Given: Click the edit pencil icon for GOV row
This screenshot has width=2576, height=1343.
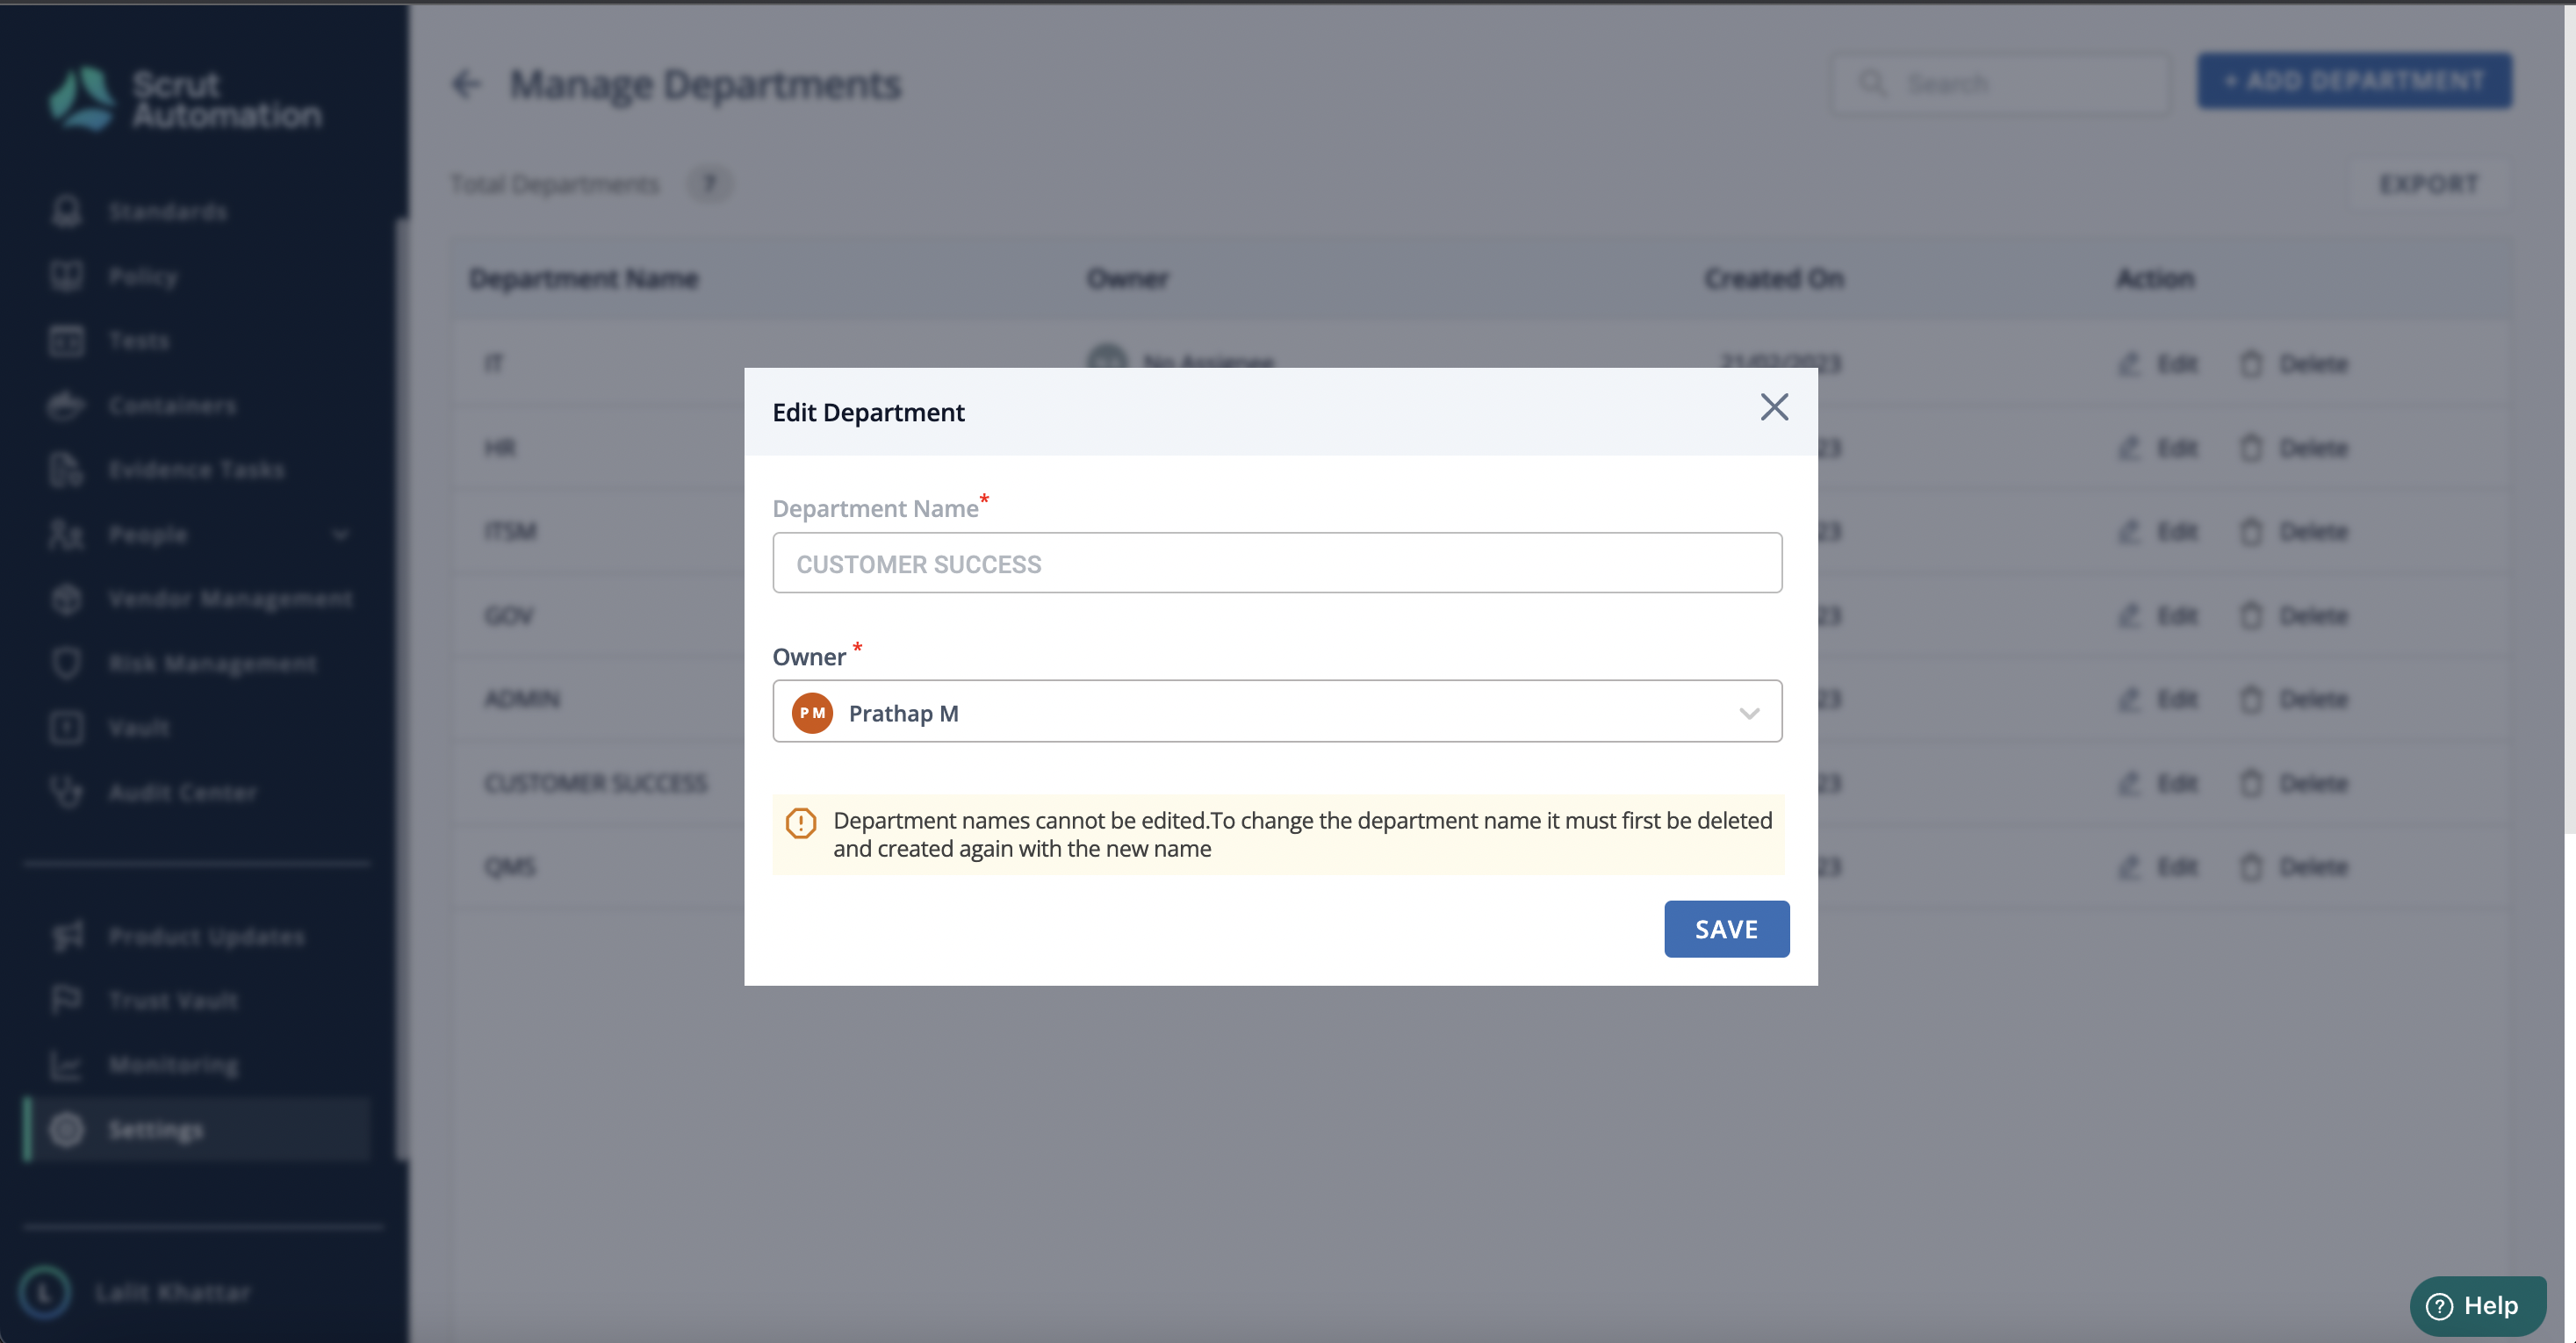Looking at the screenshot, I should pos(2129,616).
